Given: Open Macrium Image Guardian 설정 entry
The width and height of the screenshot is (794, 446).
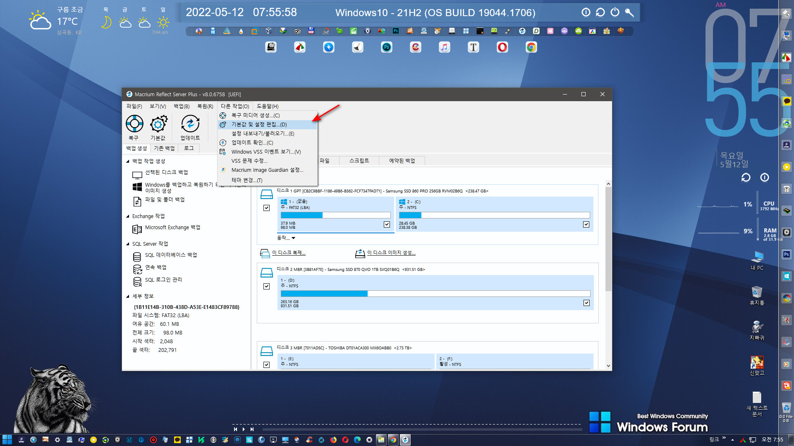Looking at the screenshot, I should click(268, 170).
